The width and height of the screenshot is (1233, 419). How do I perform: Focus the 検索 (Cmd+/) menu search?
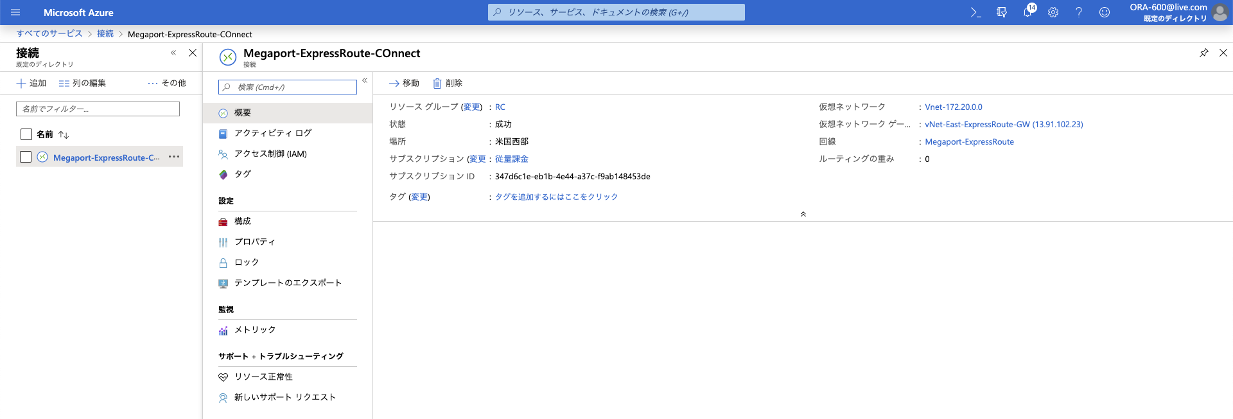point(288,87)
